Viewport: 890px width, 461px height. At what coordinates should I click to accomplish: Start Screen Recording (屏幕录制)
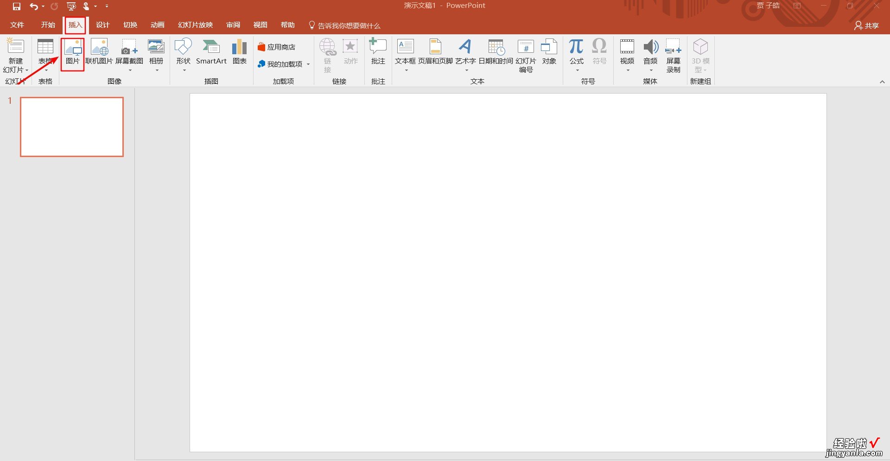tap(673, 56)
